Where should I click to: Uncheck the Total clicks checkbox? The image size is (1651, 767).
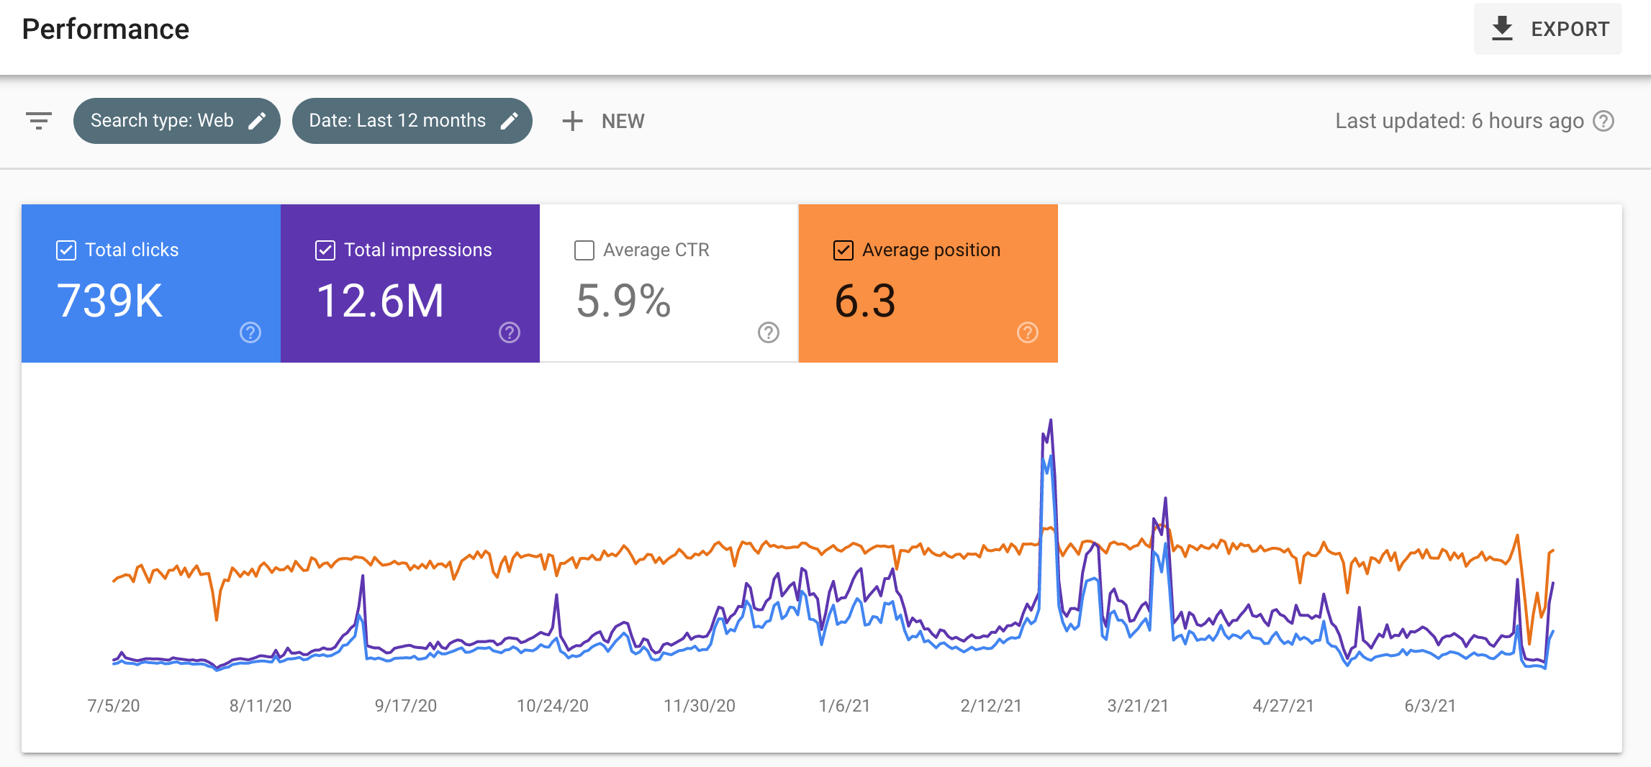[x=66, y=250]
